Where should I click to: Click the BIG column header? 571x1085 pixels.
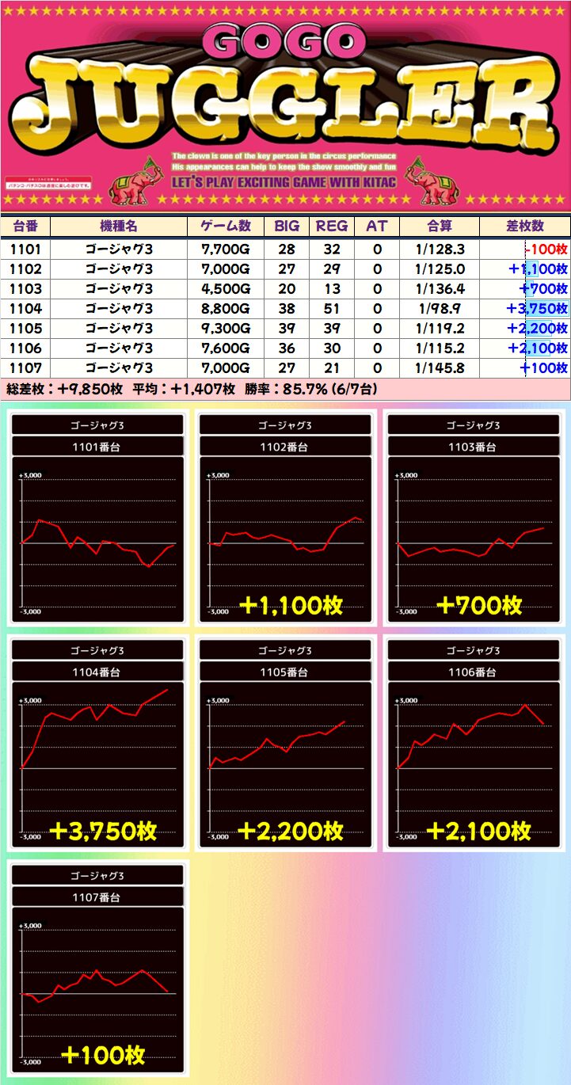(287, 226)
